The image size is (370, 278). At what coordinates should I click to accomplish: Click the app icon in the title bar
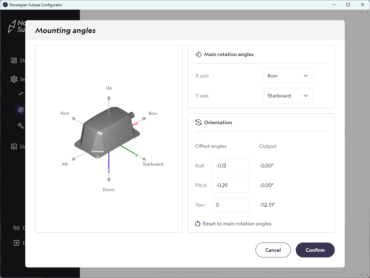pos(5,5)
